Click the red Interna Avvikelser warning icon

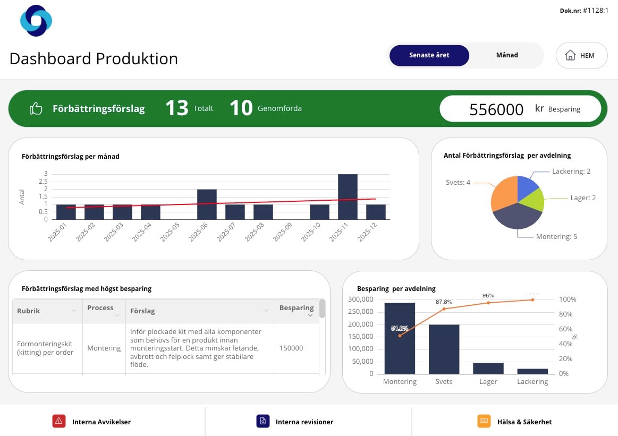pyautogui.click(x=59, y=421)
